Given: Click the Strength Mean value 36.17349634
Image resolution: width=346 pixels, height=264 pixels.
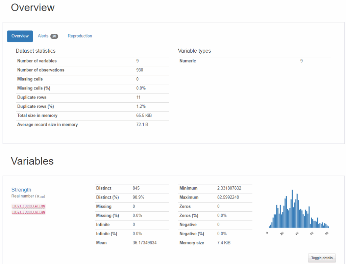Looking at the screenshot, I should pyautogui.click(x=145, y=243).
